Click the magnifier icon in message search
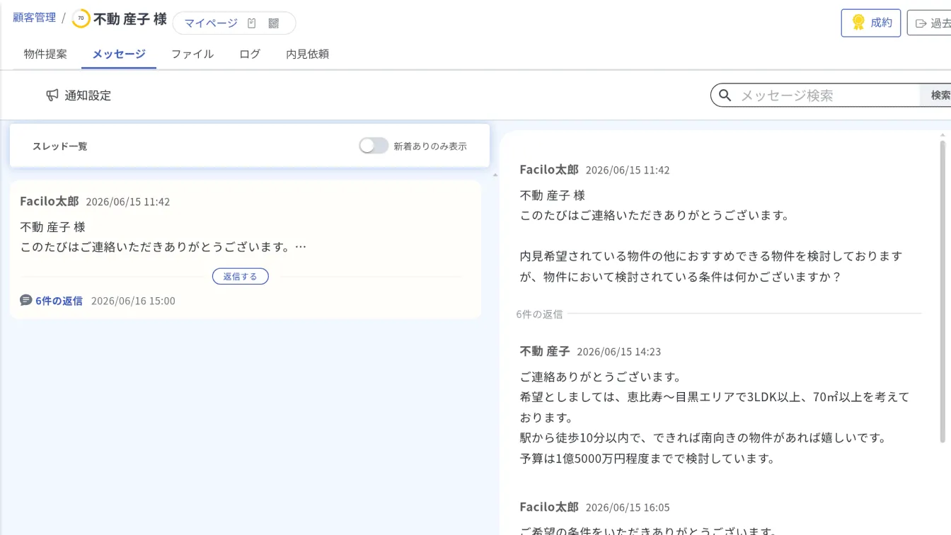The width and height of the screenshot is (951, 535). (725, 95)
